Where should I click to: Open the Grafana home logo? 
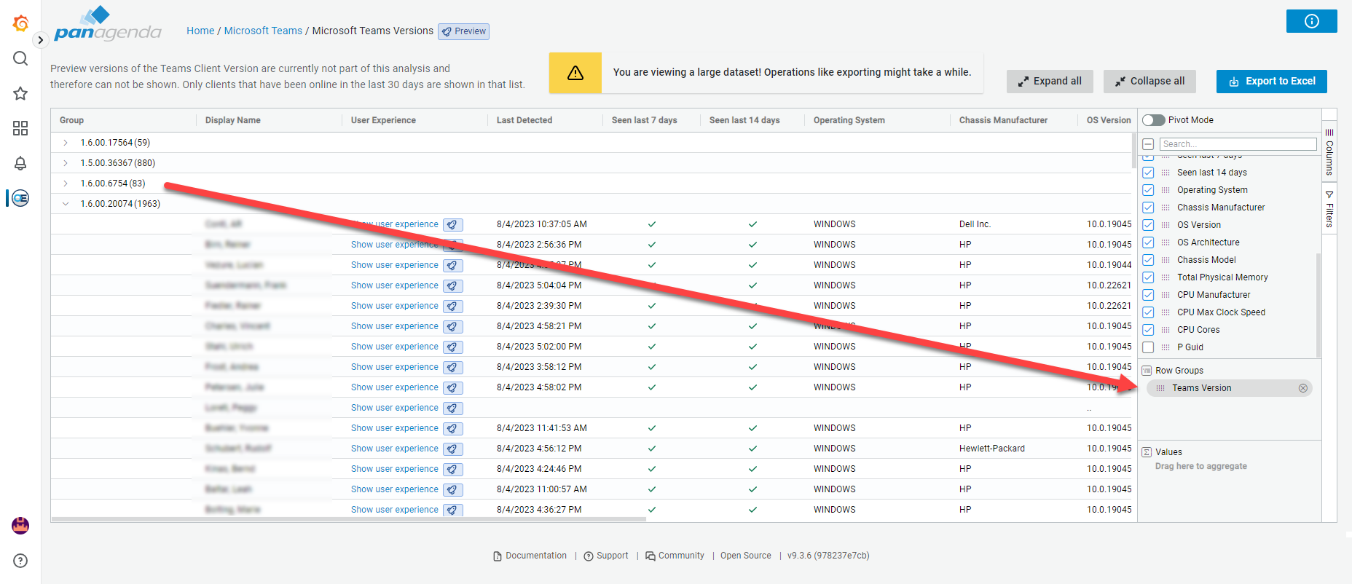point(20,24)
